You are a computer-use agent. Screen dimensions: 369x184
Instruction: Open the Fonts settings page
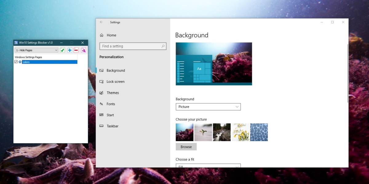[x=133, y=104]
